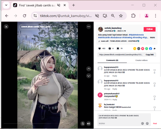The height and width of the screenshot is (129, 161).
Task: Share the video via Facebook icon
Action: (x=151, y=48)
